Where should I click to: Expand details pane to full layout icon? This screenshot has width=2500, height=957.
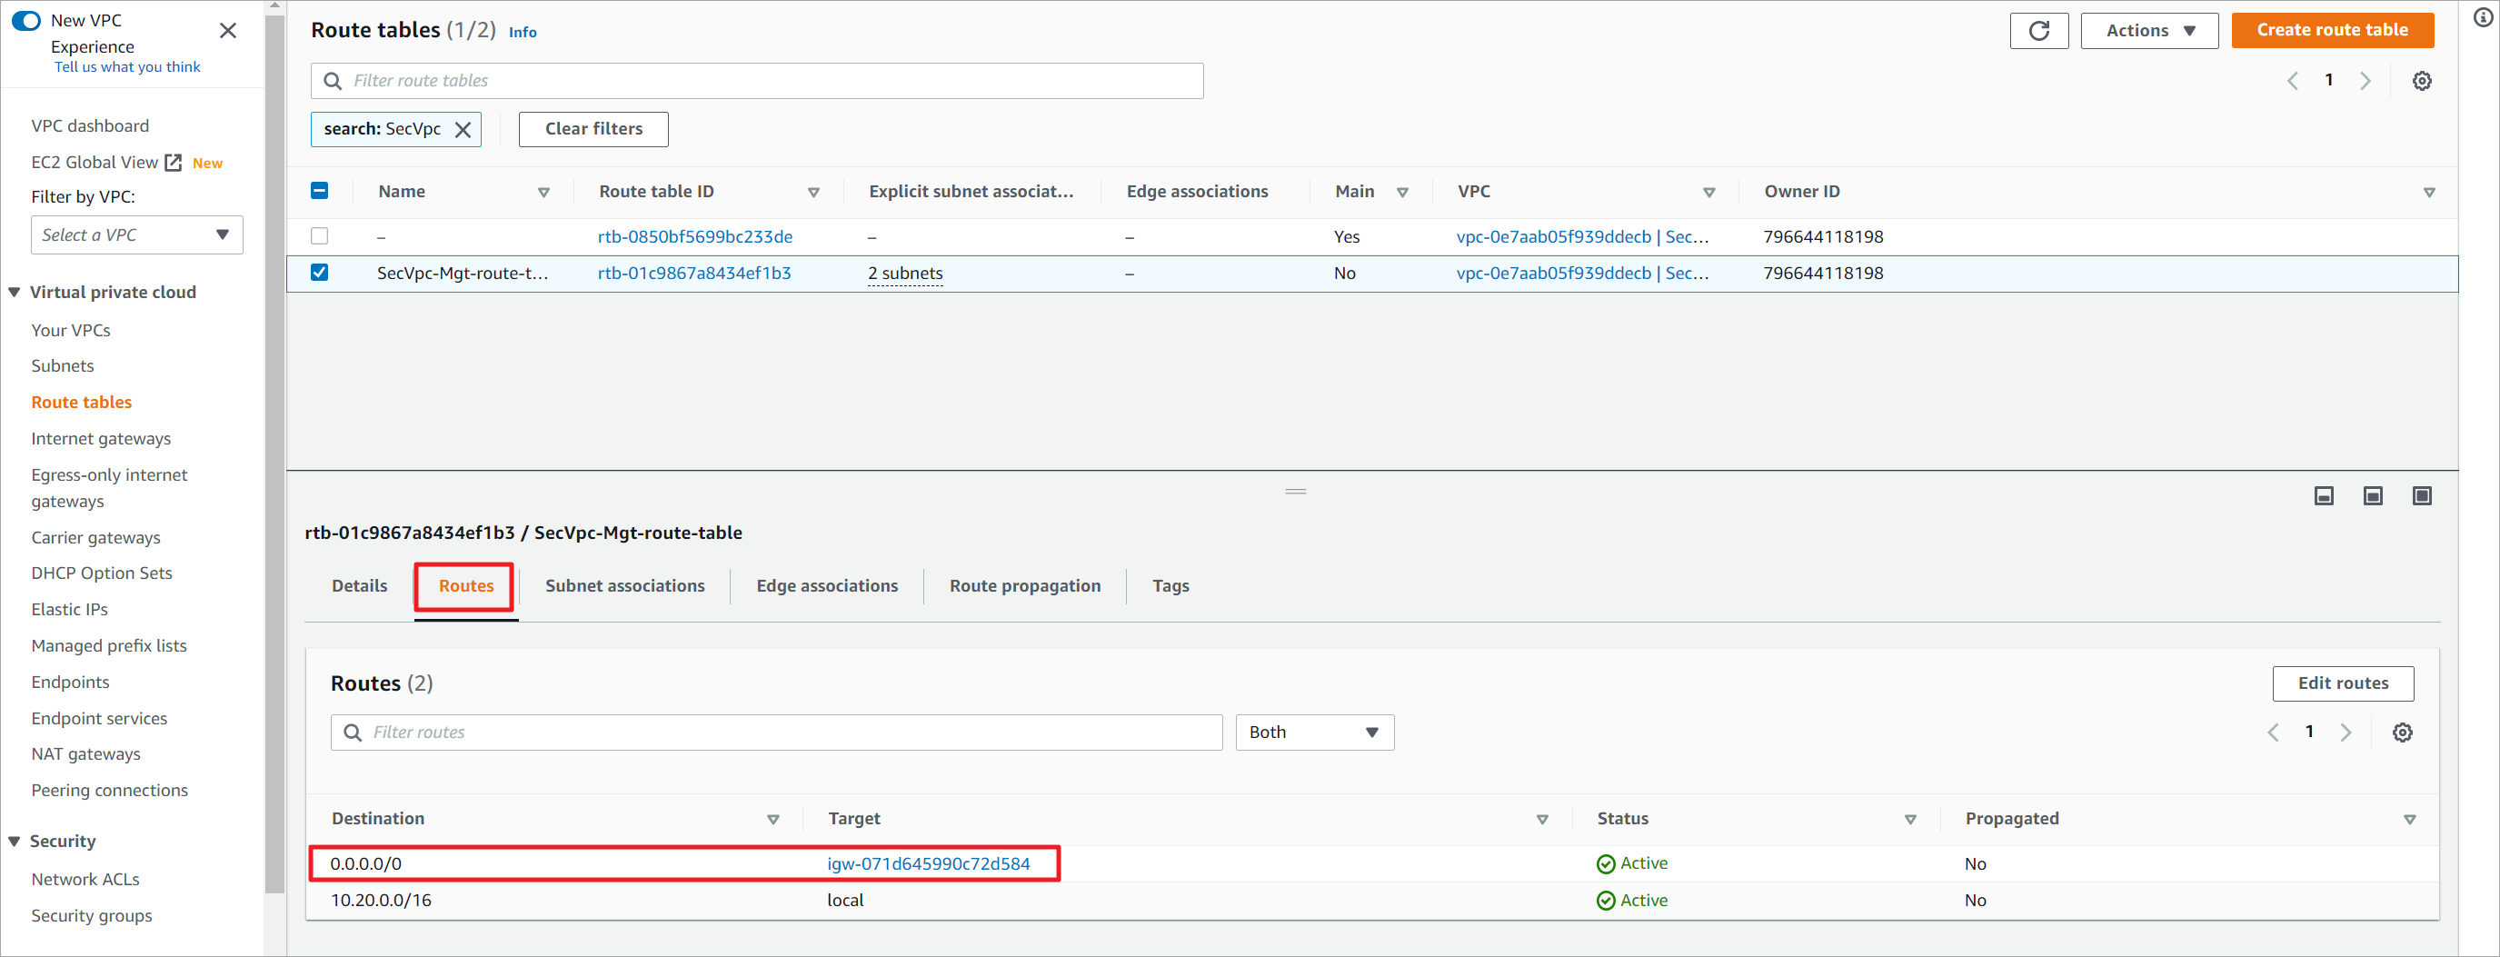coord(2423,497)
